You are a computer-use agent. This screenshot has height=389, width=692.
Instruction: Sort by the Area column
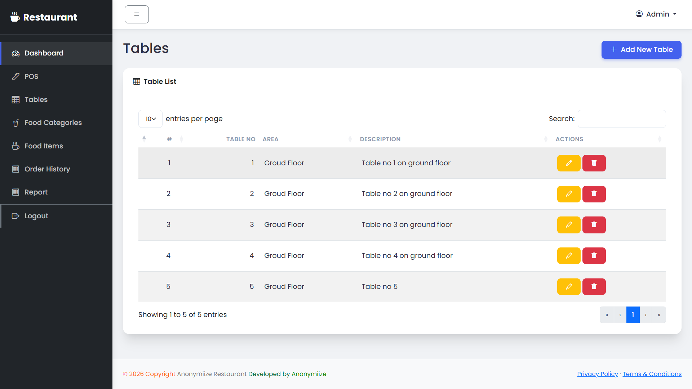(x=307, y=139)
